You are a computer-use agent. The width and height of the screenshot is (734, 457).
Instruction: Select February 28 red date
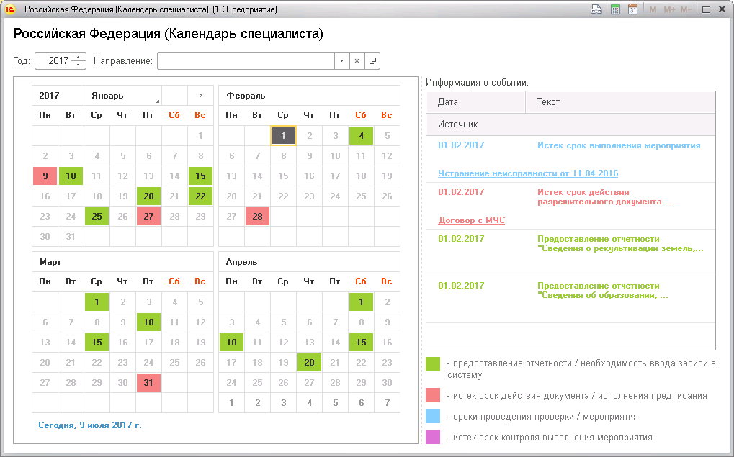[x=257, y=216]
